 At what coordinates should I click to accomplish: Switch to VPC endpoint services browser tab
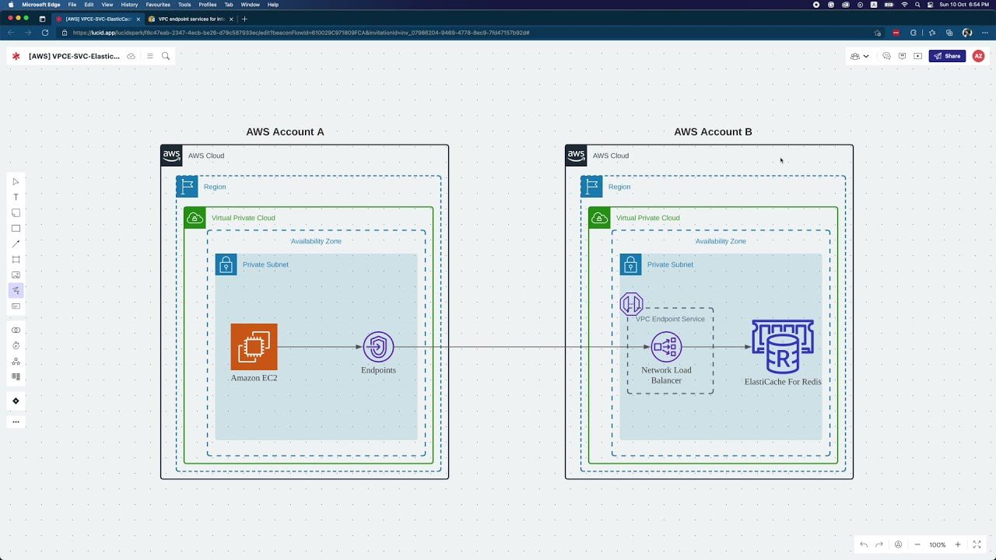click(191, 19)
